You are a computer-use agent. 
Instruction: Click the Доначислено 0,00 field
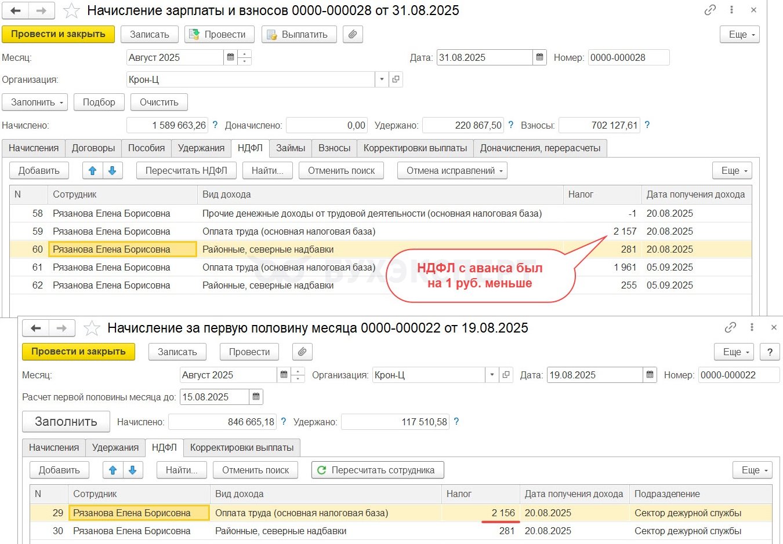tap(327, 125)
